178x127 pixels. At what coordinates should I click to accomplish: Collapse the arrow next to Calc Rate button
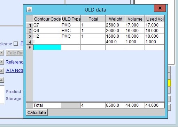[2, 53]
